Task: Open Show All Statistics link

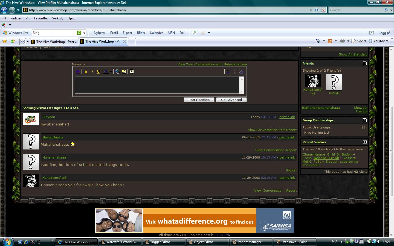Action: [x=353, y=54]
